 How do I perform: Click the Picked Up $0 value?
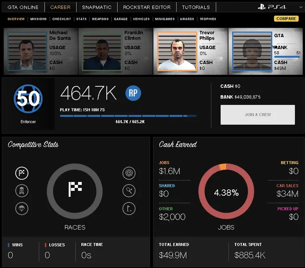[x=293, y=217]
